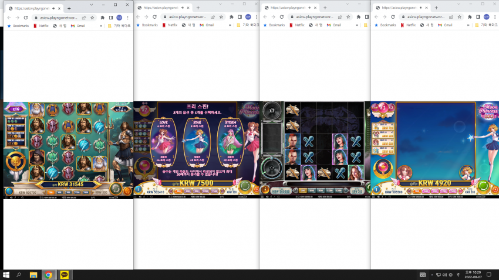Open the tab search dropdown in leftmost window
499x280 pixels.
tap(92, 5)
